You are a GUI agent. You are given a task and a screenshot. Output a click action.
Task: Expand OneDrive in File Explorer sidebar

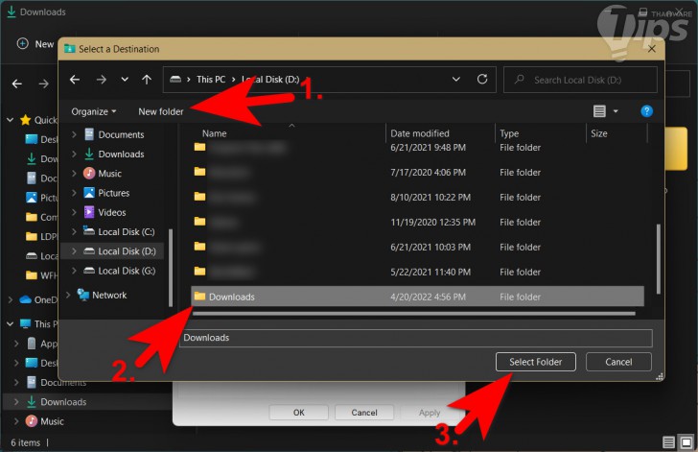point(10,300)
